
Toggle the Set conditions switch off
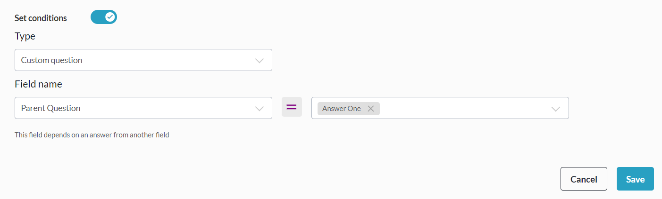point(104,17)
